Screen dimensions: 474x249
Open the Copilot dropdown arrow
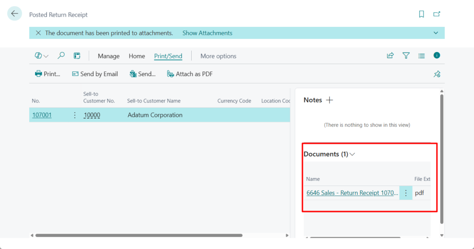[46, 56]
